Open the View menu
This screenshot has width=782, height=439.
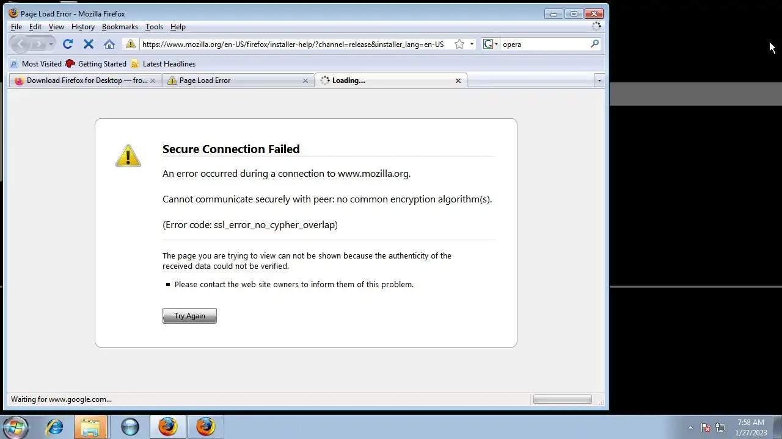click(56, 27)
